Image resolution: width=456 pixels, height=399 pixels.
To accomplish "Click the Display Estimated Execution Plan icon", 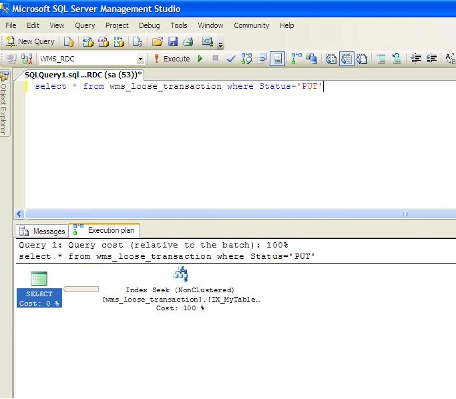I will [246, 59].
